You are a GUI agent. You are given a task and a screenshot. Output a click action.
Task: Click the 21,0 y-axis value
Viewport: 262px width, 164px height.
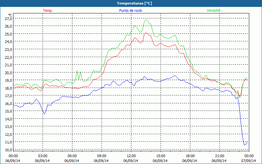coord(8,65)
